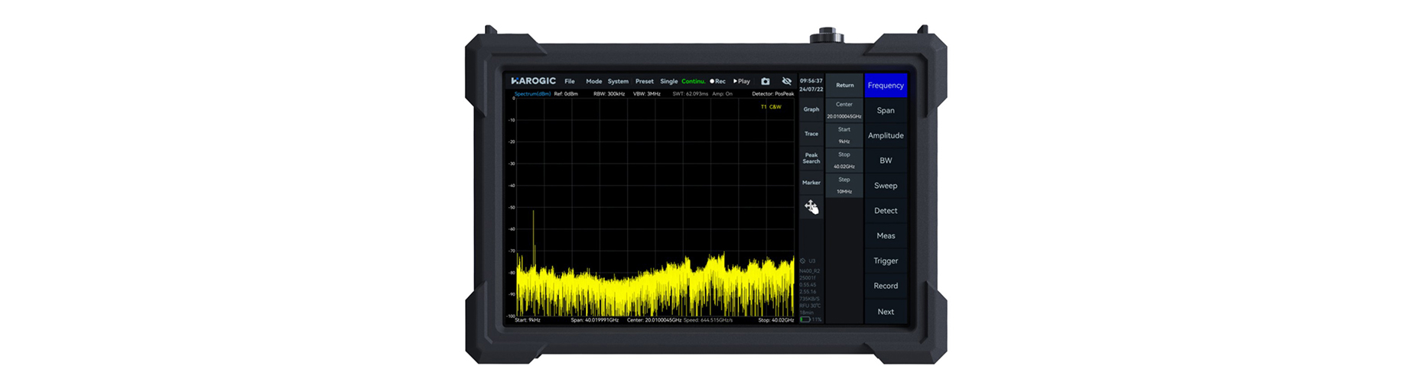Open the Trace side button
The width and height of the screenshot is (1427, 382).
click(811, 134)
